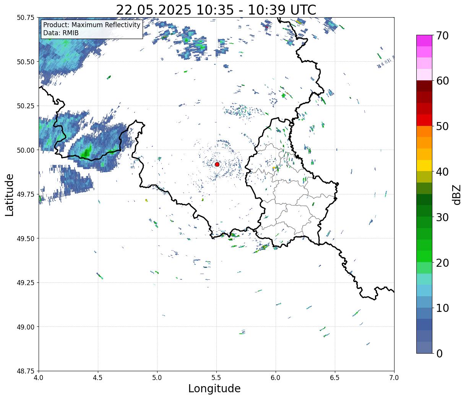Click the latitude tick label 48.75
This screenshot has height=398, width=466.
26,371
